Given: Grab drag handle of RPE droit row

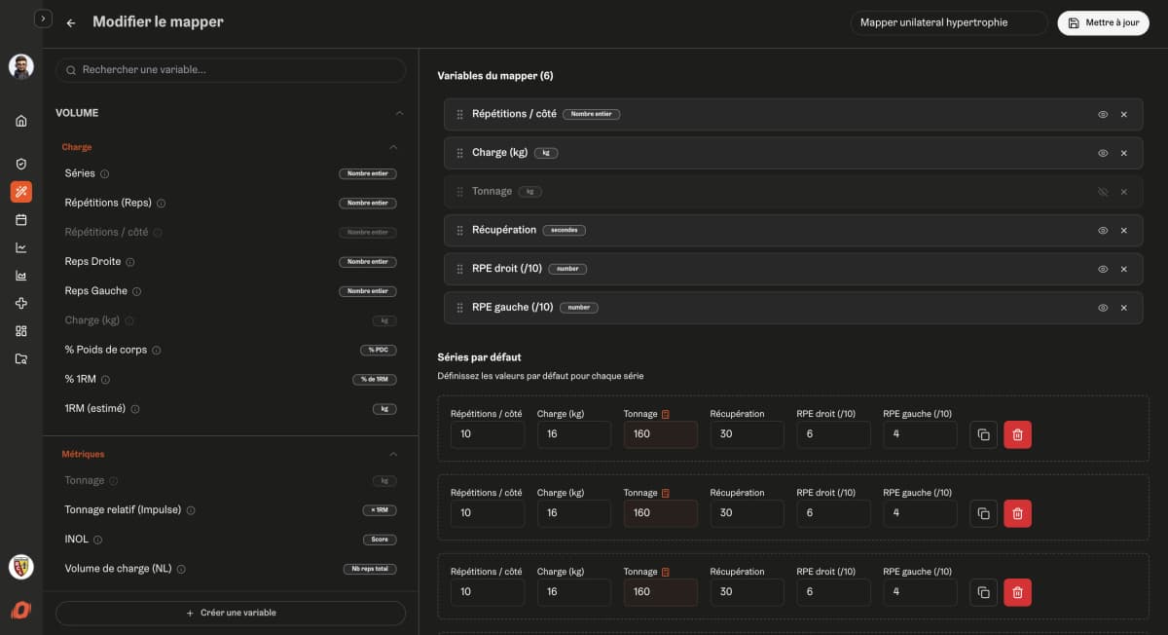Looking at the screenshot, I should coord(459,269).
